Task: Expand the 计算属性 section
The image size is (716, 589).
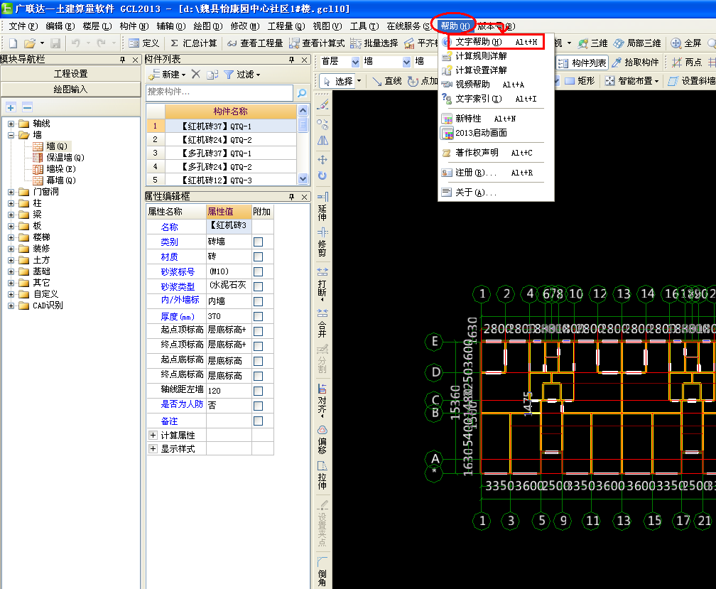Action: tap(153, 435)
